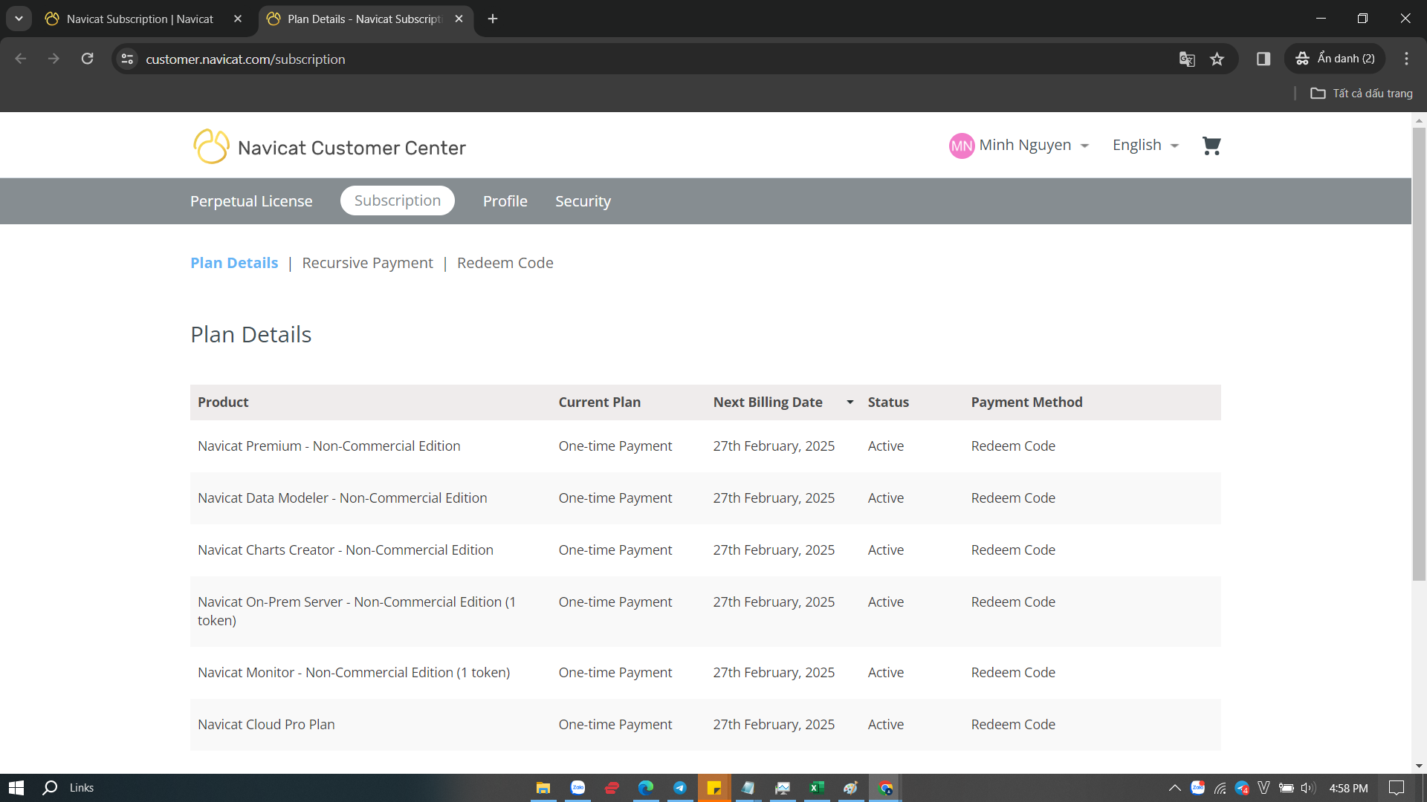Image resolution: width=1427 pixels, height=802 pixels.
Task: Go to Recursive Payment page
Action: point(367,263)
